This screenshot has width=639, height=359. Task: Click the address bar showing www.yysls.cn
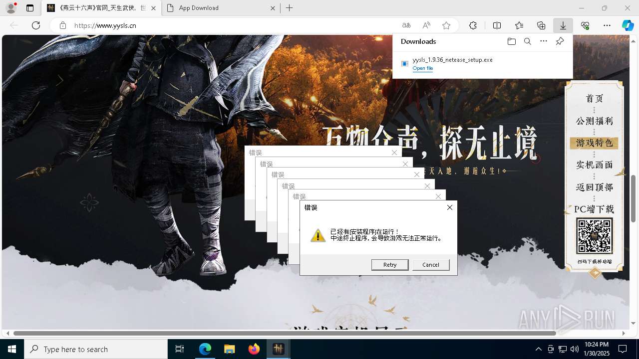235,25
